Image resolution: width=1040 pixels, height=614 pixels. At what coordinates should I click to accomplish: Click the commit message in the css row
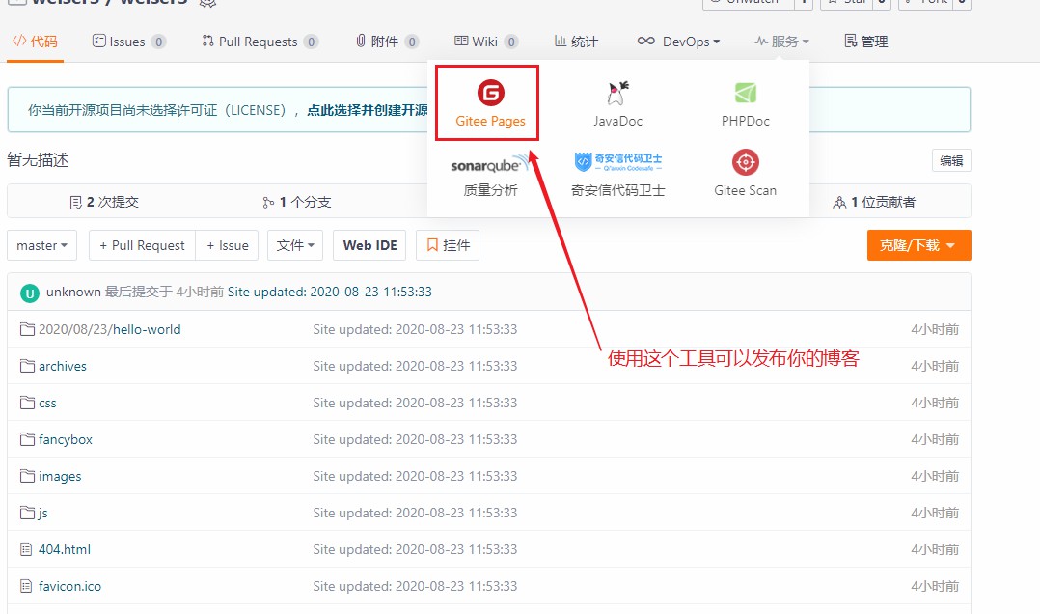pyautogui.click(x=415, y=403)
